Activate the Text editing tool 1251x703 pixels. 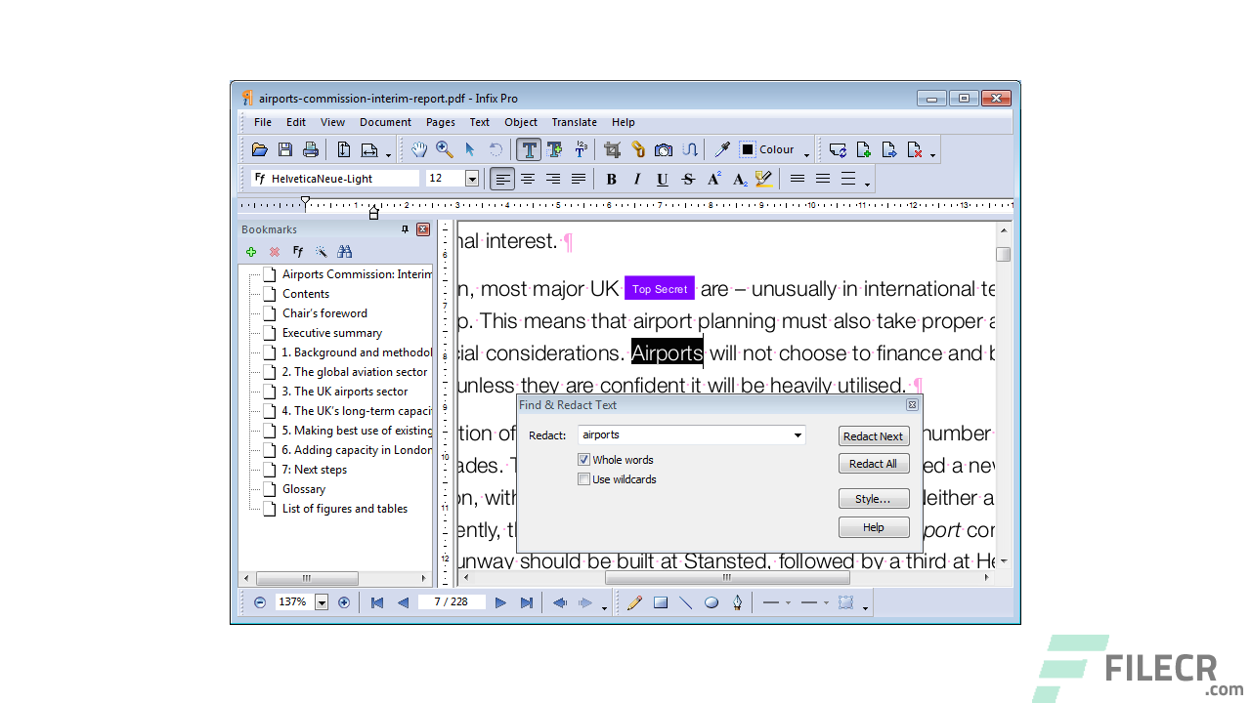pos(529,148)
